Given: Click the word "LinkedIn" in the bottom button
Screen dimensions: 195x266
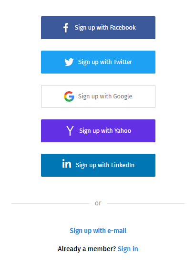Looking at the screenshot, I should (x=123, y=165).
